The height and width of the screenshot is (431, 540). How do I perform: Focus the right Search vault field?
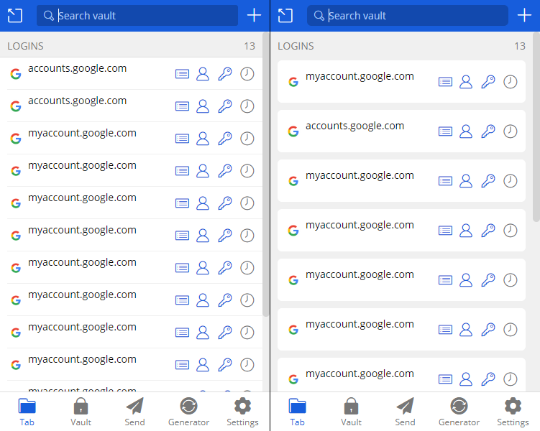[408, 16]
